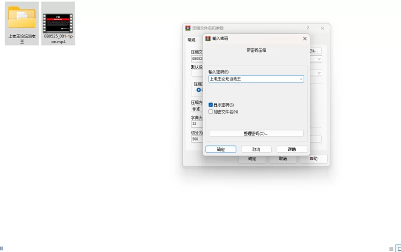Click the question mark help icon in 压缩文件名和参数
Screen dimensions: 401x252
point(308,28)
